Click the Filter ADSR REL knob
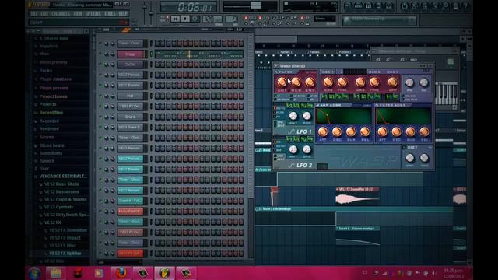This screenshot has height=280, width=498. tap(424, 131)
